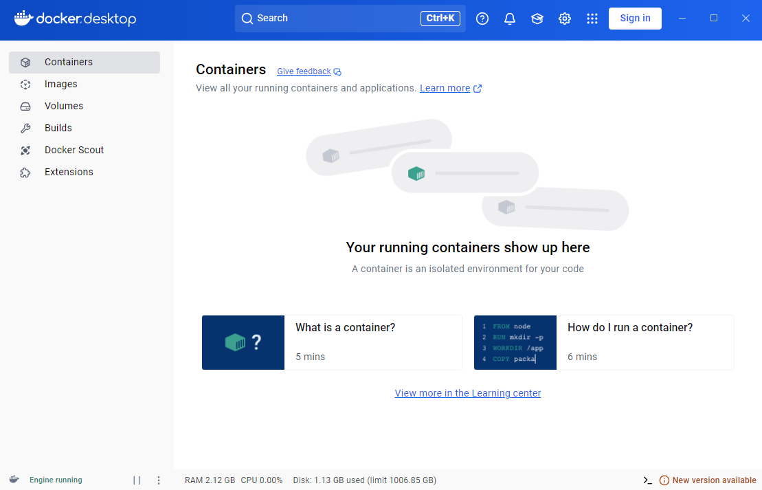Click the Containers page heading
762x490 pixels.
[231, 69]
